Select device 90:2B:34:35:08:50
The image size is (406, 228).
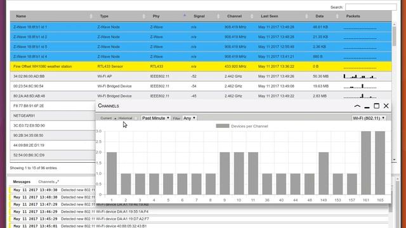(x=53, y=135)
